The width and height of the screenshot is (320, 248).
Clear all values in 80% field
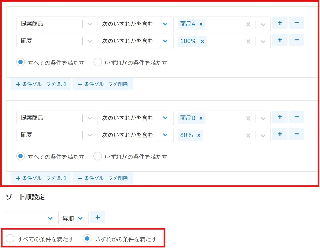click(x=248, y=136)
